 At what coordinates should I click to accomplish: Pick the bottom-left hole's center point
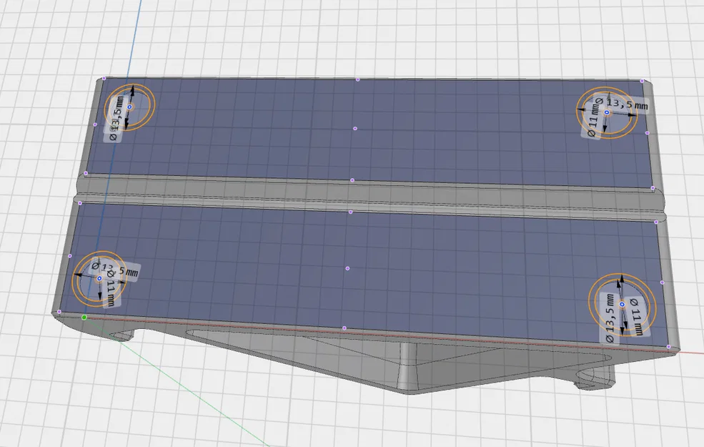[x=99, y=278]
